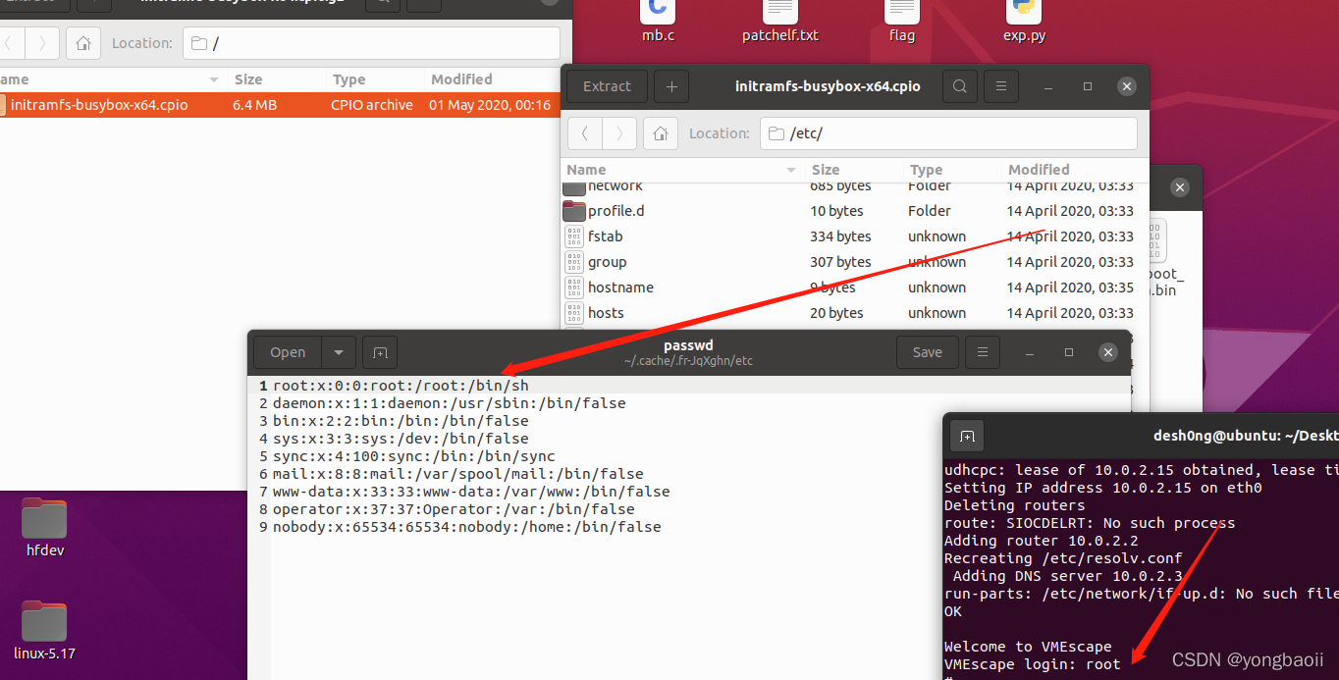Go forward in the back archive window
The height and width of the screenshot is (680, 1339).
pos(41,43)
